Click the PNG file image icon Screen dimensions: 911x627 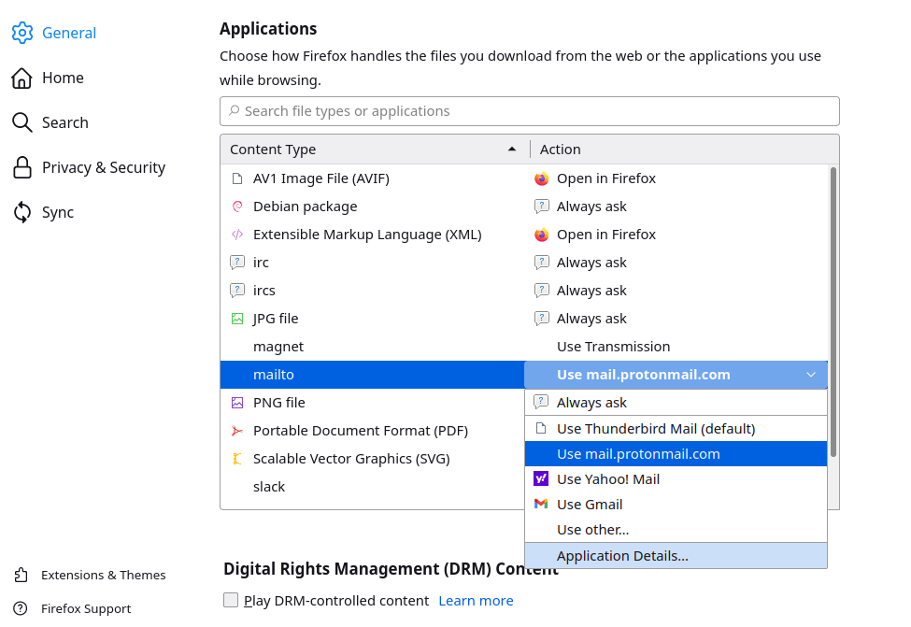[x=237, y=402]
